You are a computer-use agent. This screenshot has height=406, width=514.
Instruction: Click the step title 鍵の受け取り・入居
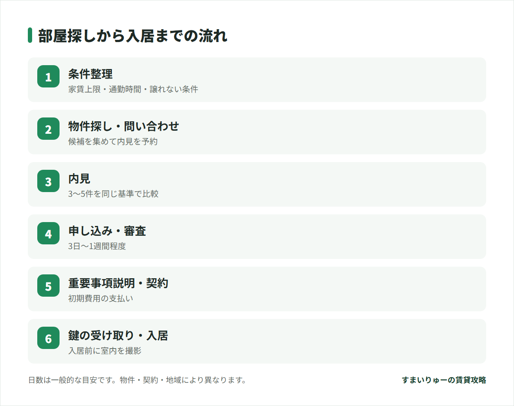118,335
